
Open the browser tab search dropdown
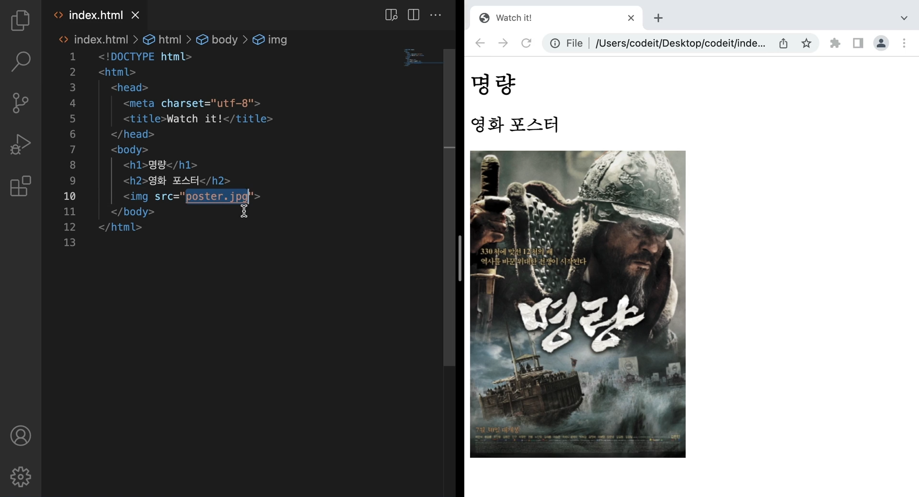[x=904, y=18]
